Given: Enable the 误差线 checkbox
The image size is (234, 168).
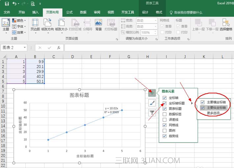Looking at the screenshot, I should coord(164,120).
